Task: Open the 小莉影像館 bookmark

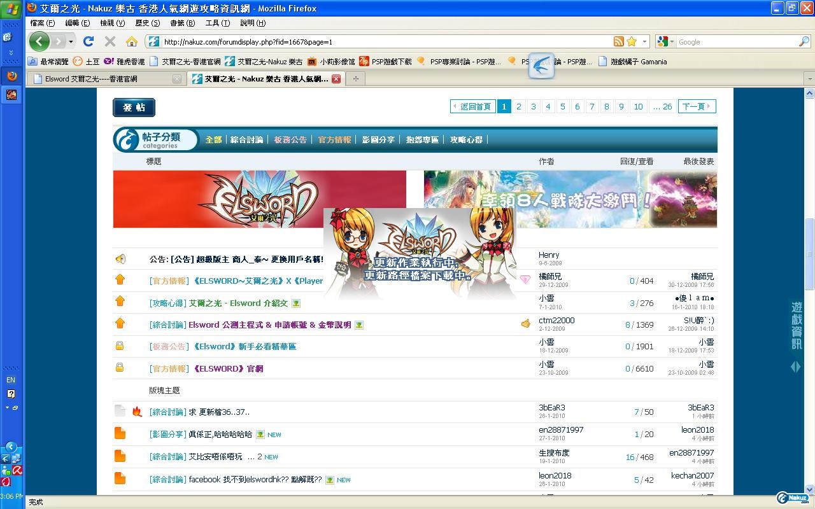Action: 331,62
